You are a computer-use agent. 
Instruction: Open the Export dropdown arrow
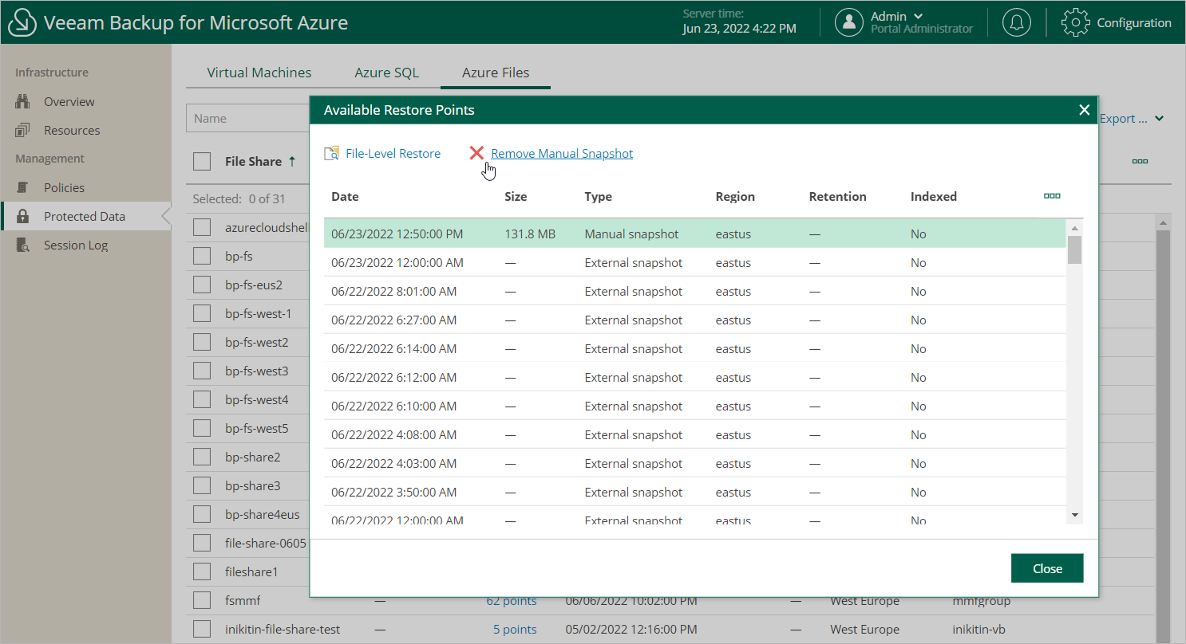pos(1159,119)
